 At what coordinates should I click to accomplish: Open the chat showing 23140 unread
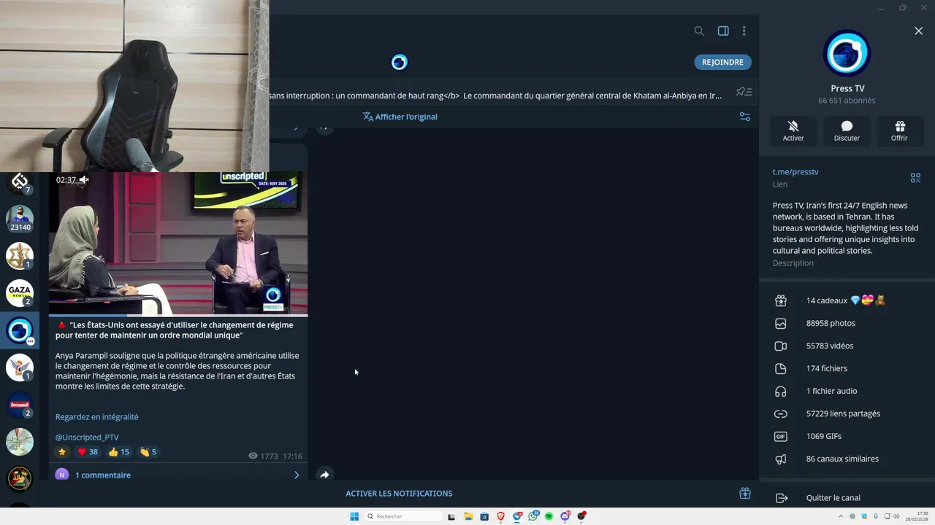(20, 217)
